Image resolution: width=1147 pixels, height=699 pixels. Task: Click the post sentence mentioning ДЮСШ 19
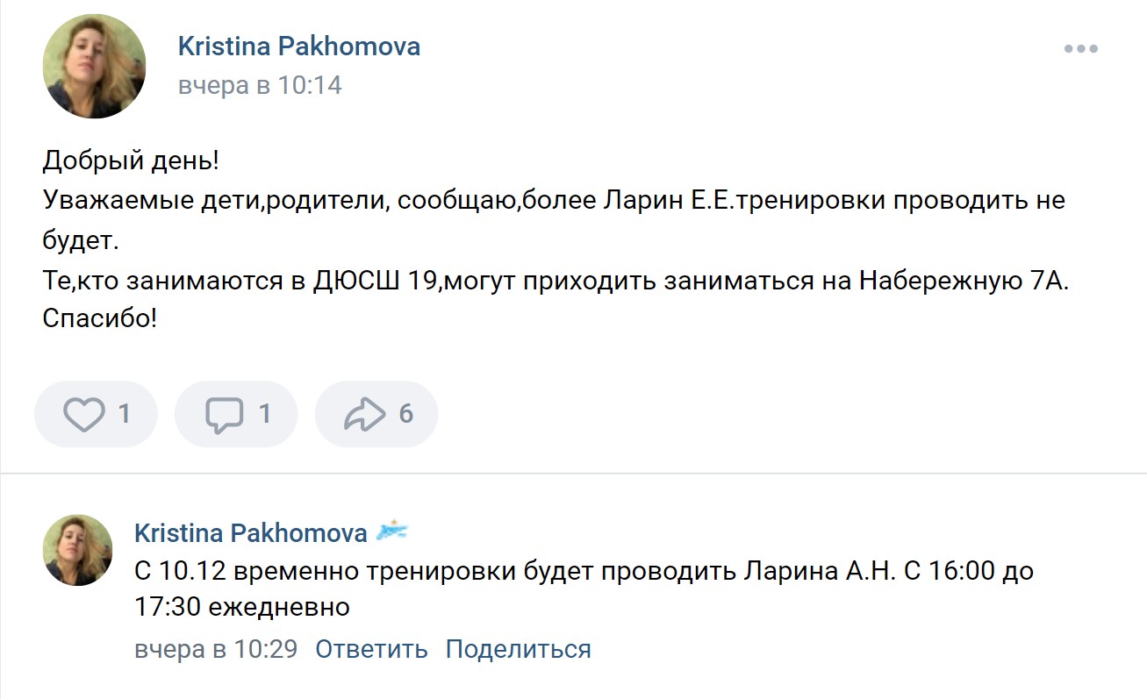click(x=556, y=281)
